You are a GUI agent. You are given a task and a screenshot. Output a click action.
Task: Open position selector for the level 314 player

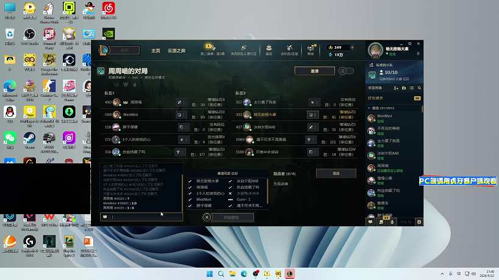[180, 152]
